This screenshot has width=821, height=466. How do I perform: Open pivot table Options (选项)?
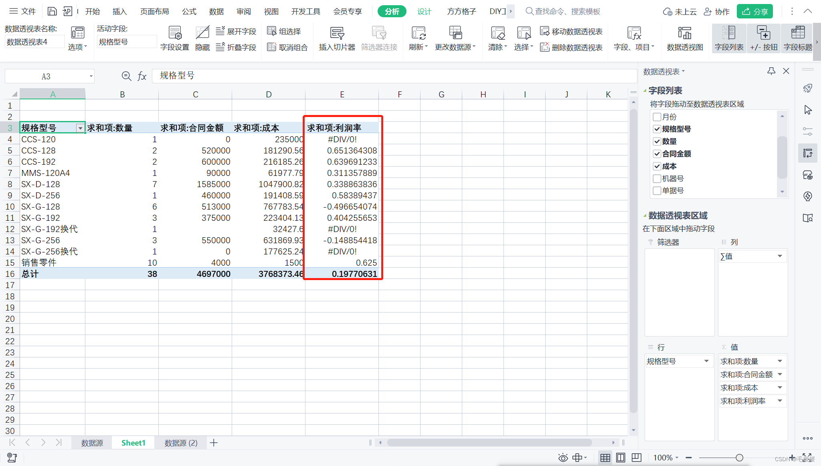(x=77, y=39)
